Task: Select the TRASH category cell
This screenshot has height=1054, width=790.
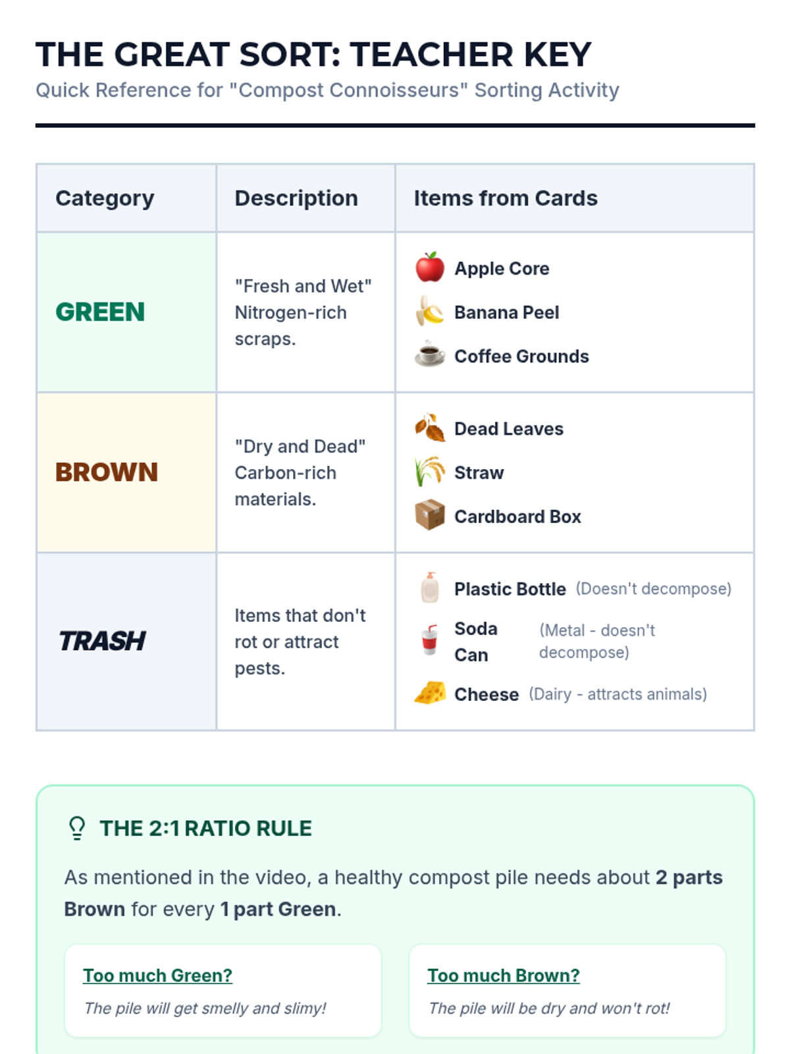Action: (126, 641)
